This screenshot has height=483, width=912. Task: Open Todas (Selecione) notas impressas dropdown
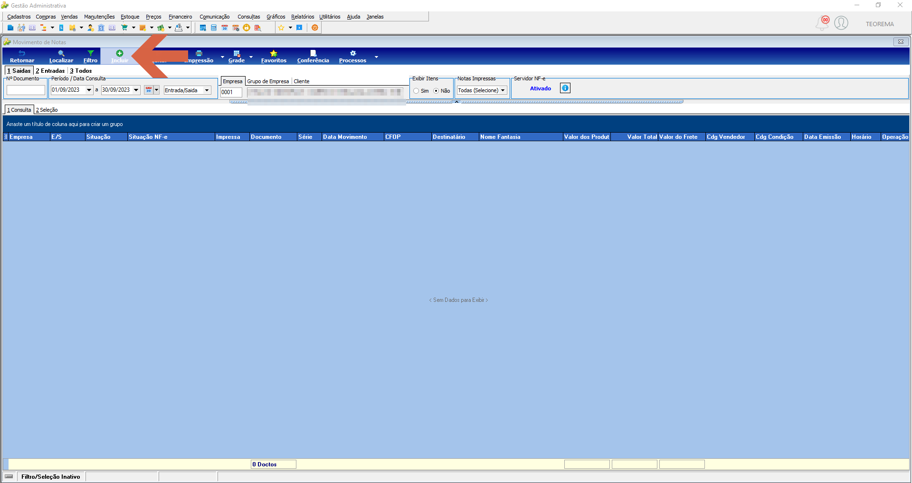[503, 90]
